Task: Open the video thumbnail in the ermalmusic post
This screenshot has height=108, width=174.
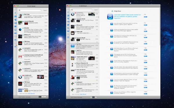Action: click(41, 77)
